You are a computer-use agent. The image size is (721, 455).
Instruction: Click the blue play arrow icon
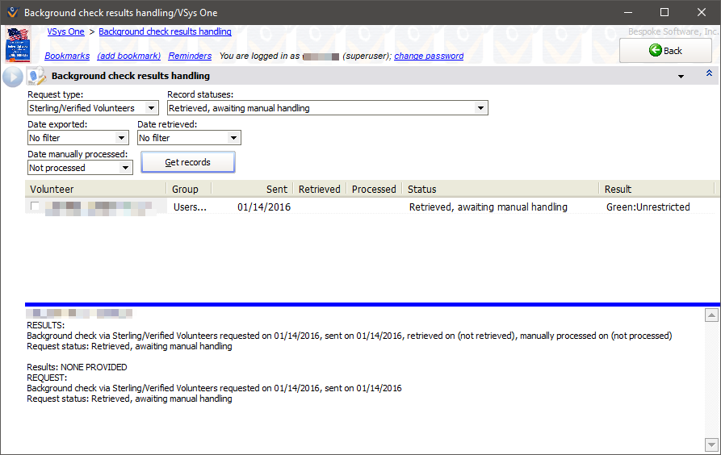[x=13, y=77]
